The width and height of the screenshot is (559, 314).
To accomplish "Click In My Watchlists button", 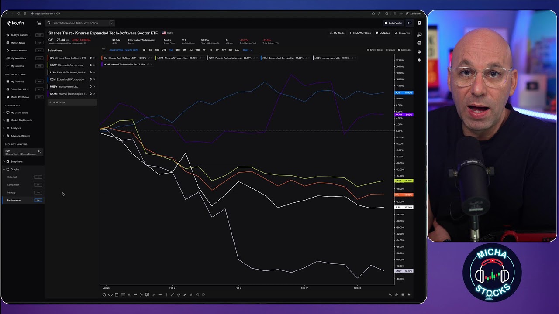I will (x=360, y=33).
